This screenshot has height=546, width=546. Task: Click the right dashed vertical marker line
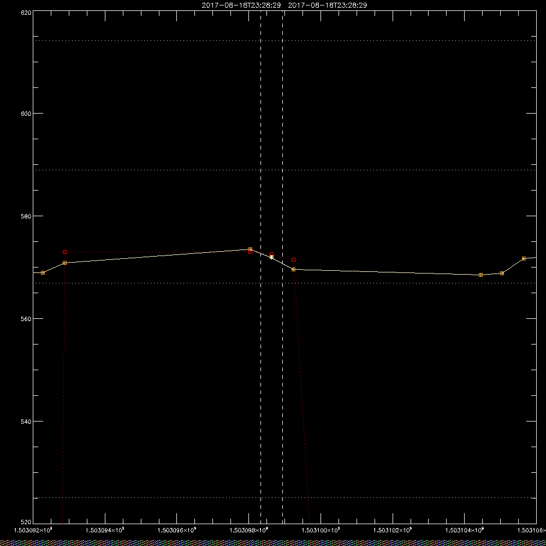tap(282, 267)
